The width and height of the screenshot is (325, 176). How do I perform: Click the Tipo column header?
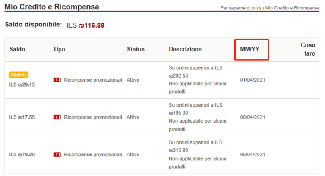[x=59, y=49]
